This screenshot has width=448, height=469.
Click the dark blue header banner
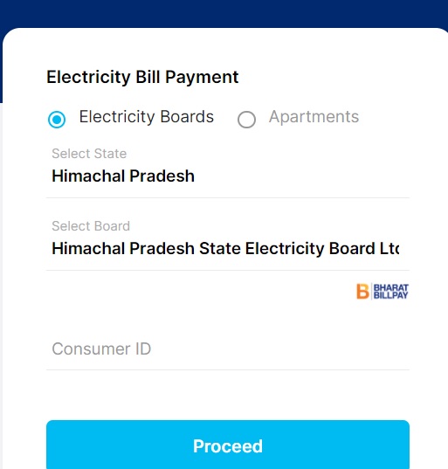(224, 13)
